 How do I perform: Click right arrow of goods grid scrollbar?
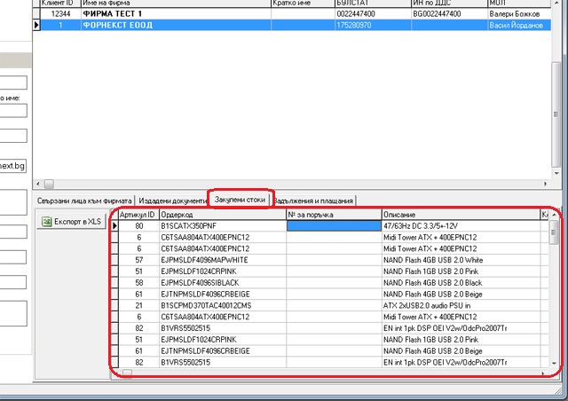tap(542, 373)
